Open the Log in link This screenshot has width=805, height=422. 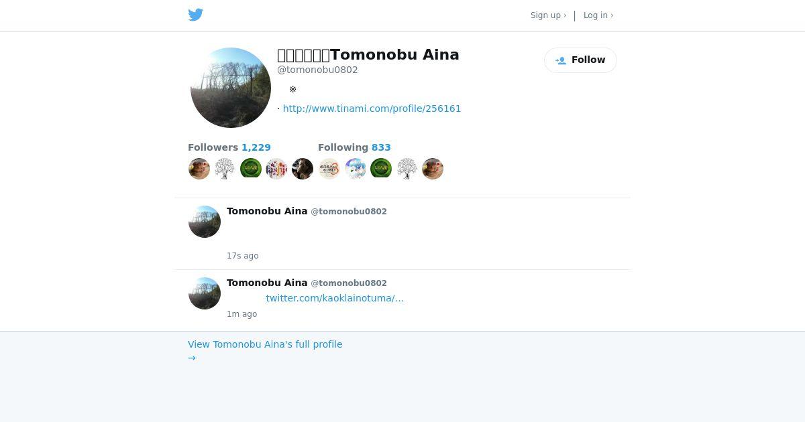point(598,15)
